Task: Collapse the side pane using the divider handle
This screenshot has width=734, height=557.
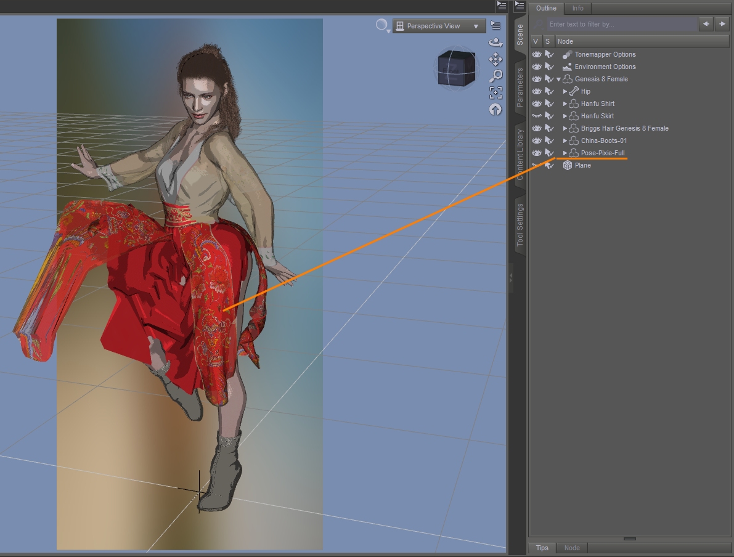Action: [511, 277]
